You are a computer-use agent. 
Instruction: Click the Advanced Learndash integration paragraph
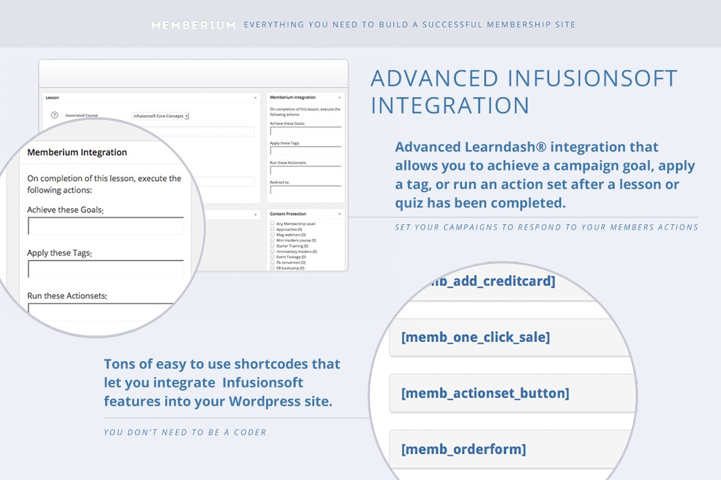point(545,175)
